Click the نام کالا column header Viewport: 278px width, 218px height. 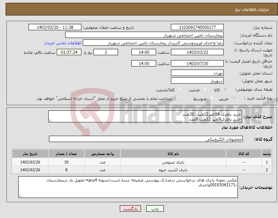pyautogui.click(x=173, y=154)
